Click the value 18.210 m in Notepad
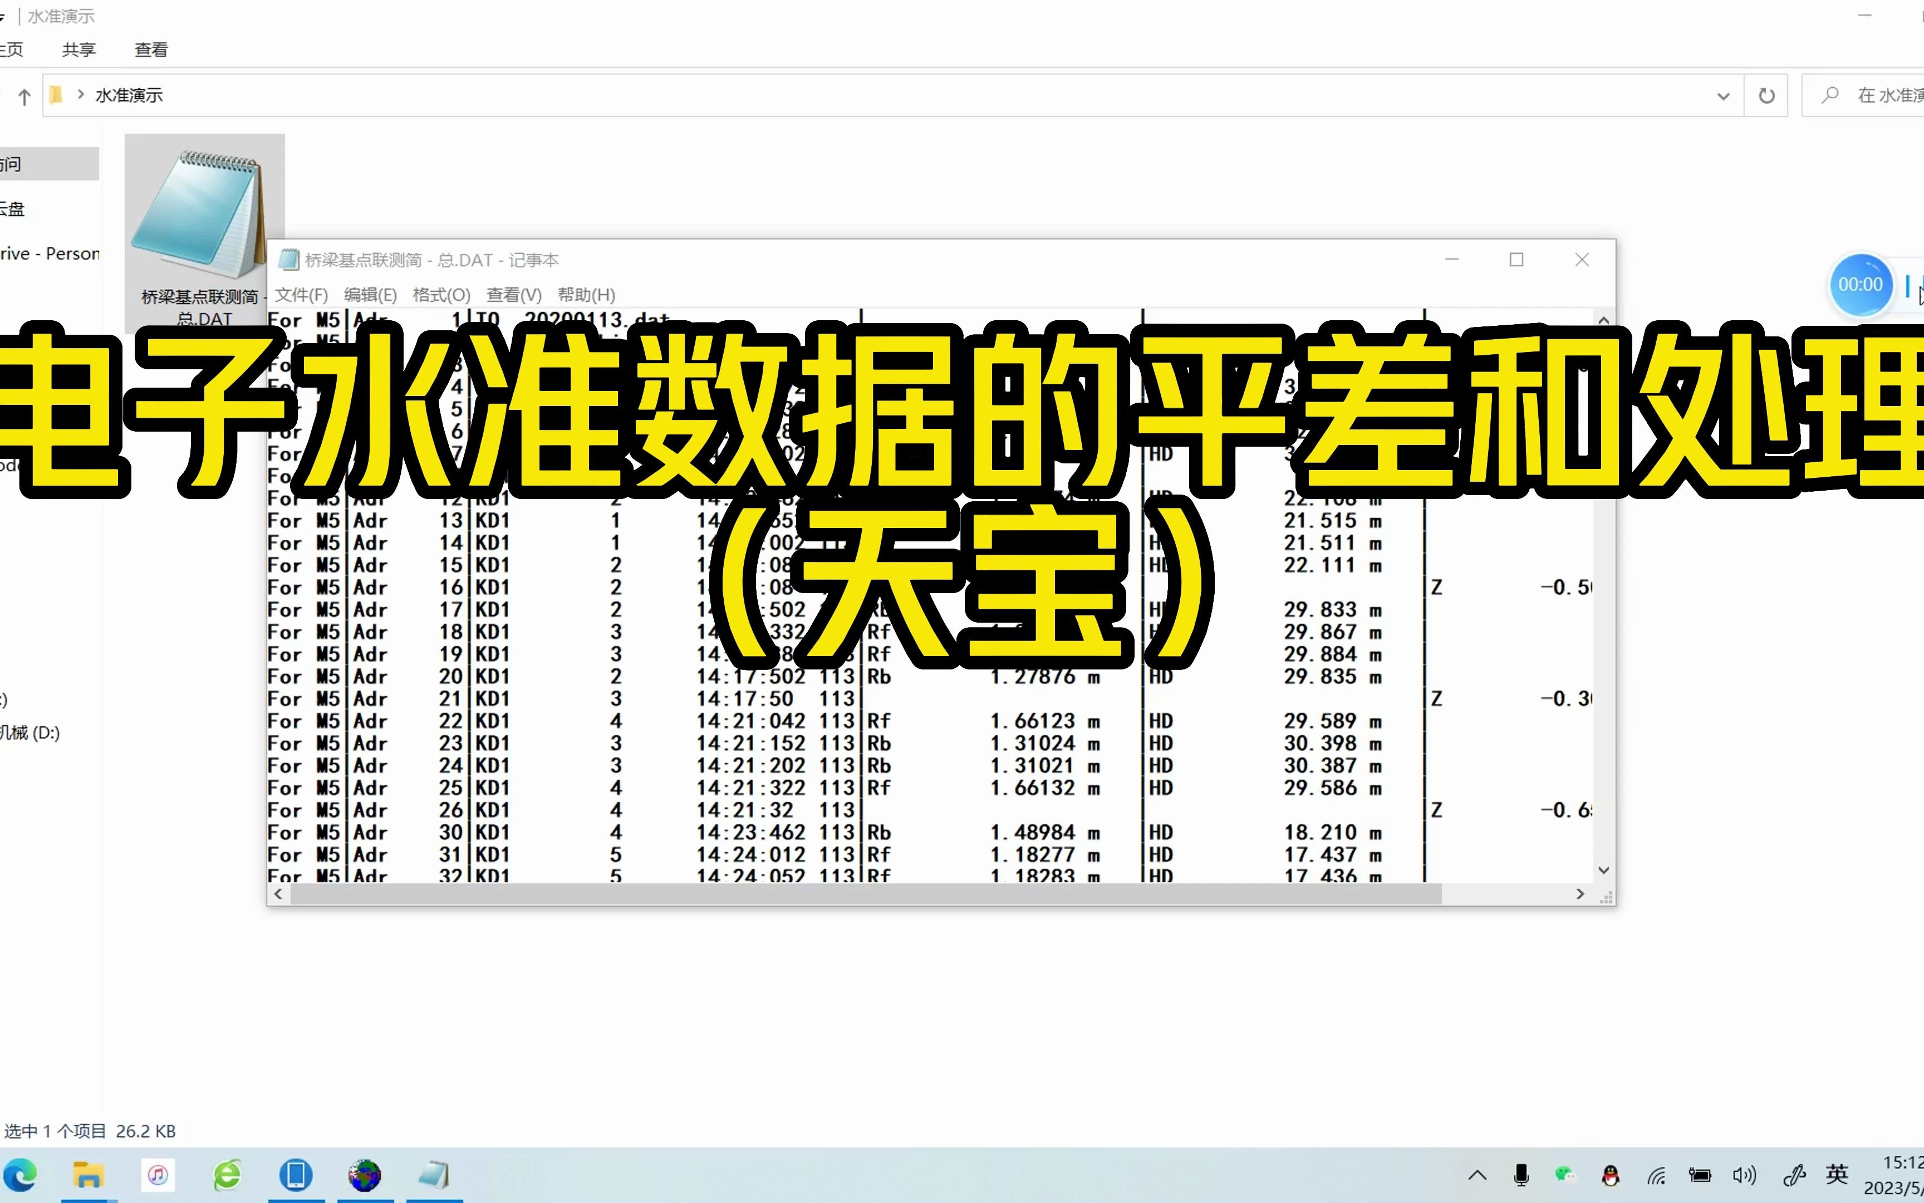 click(x=1332, y=832)
